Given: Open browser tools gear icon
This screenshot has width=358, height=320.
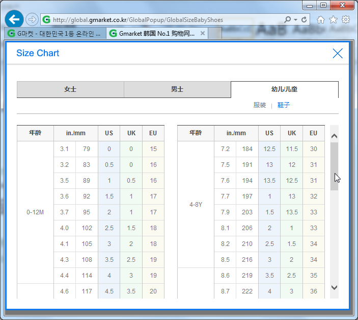Looking at the screenshot, I should pos(346,20).
